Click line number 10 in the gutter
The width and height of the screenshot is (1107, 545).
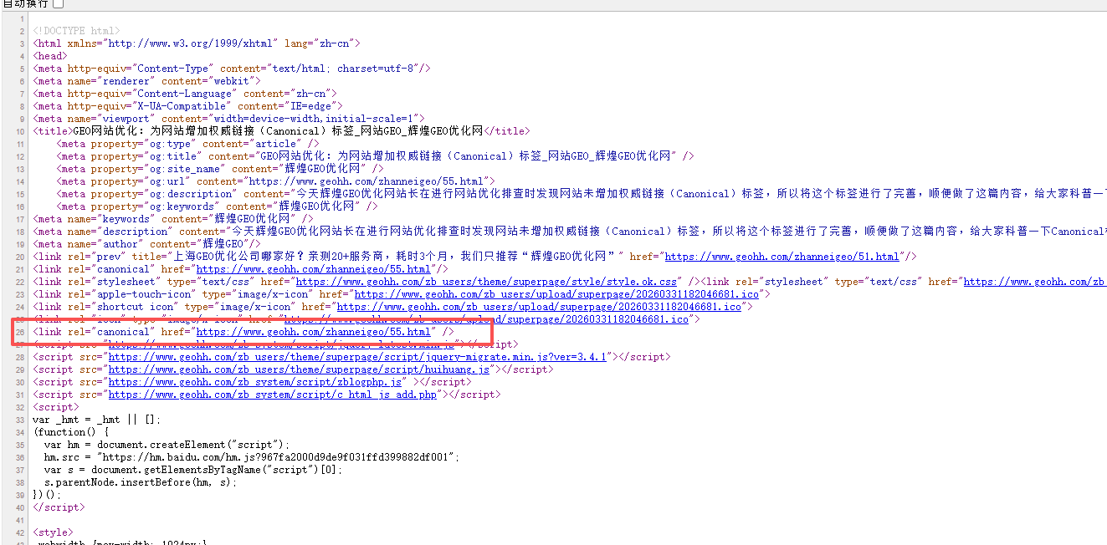tap(19, 131)
